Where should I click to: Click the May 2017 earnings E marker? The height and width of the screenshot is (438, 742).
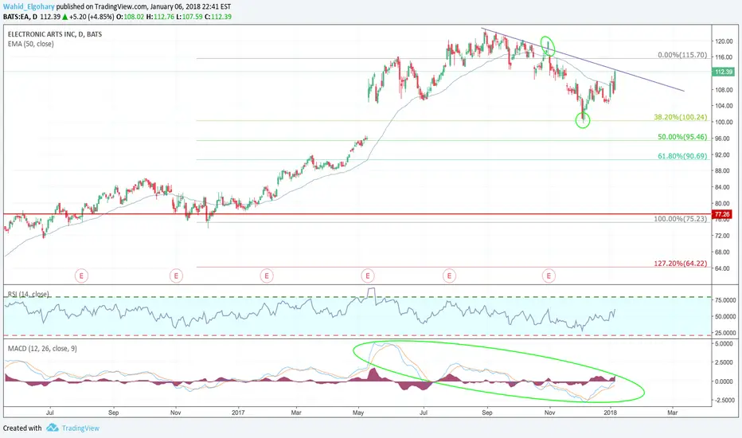(368, 275)
